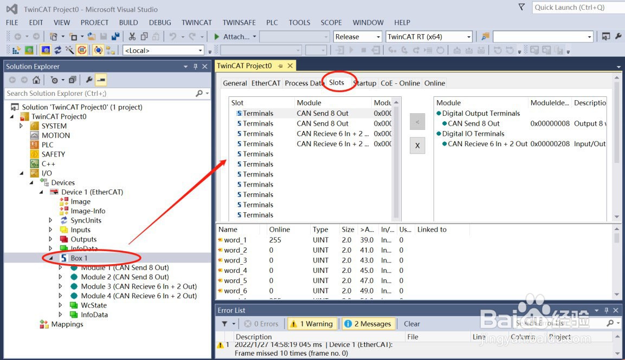Close the TwinCAT Project0 document tab

click(x=290, y=66)
